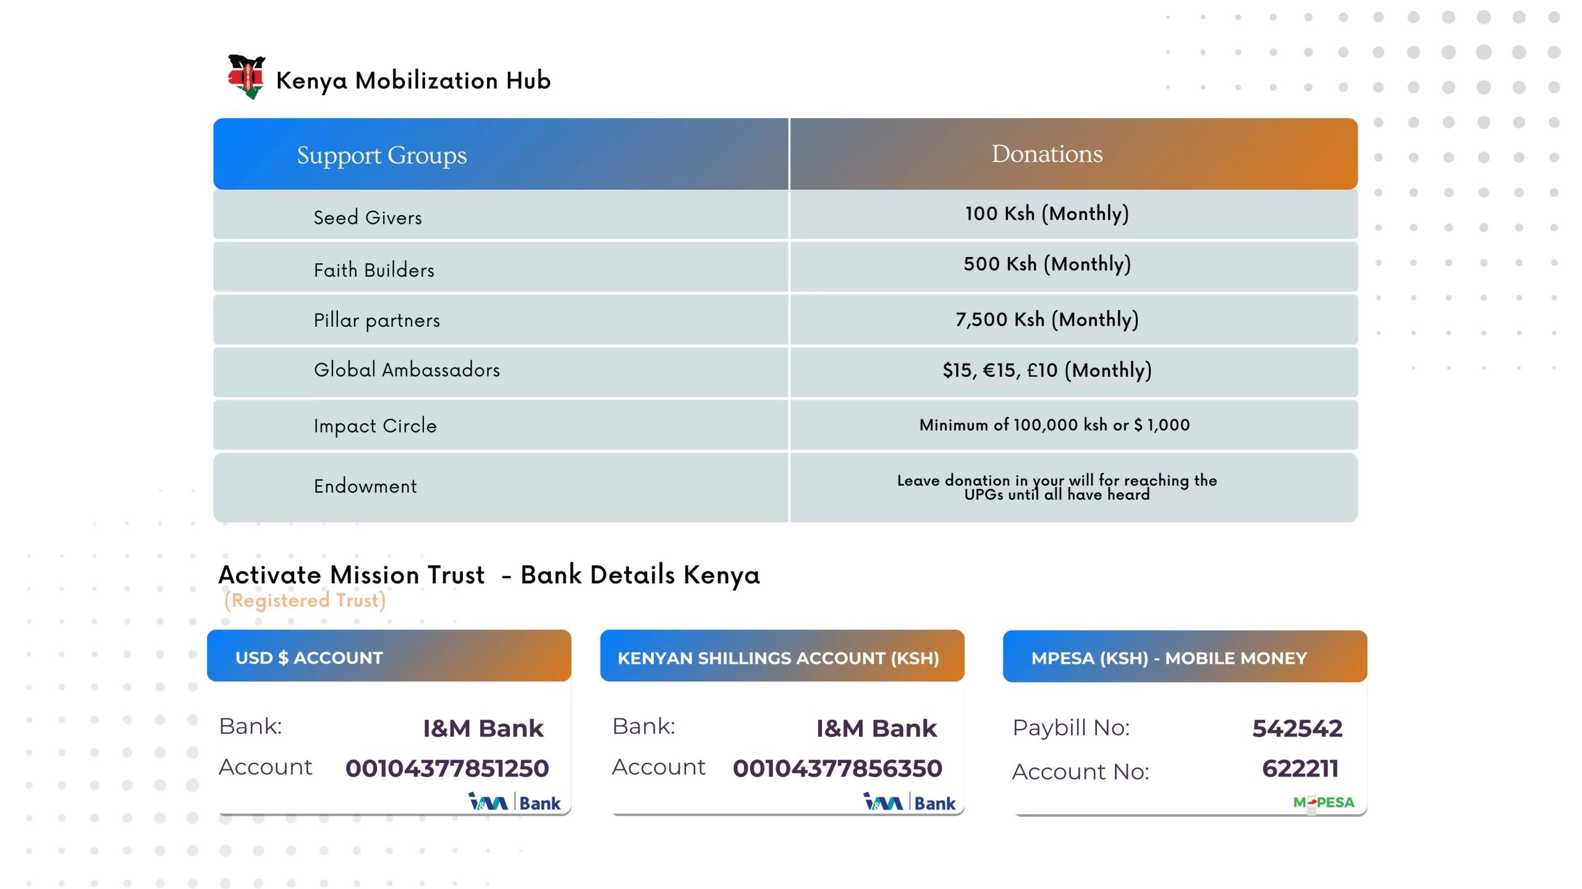Click the Kenya Mobilization Hub title

[413, 80]
